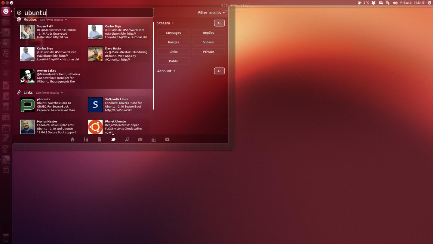Viewport: 433px width, 244px height.
Task: Open the Files lens icon
Action: tap(100, 139)
